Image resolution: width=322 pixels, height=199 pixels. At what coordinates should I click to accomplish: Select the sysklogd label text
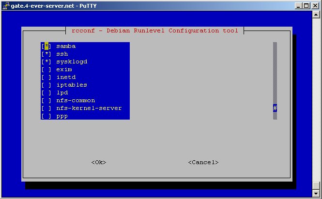[72, 62]
